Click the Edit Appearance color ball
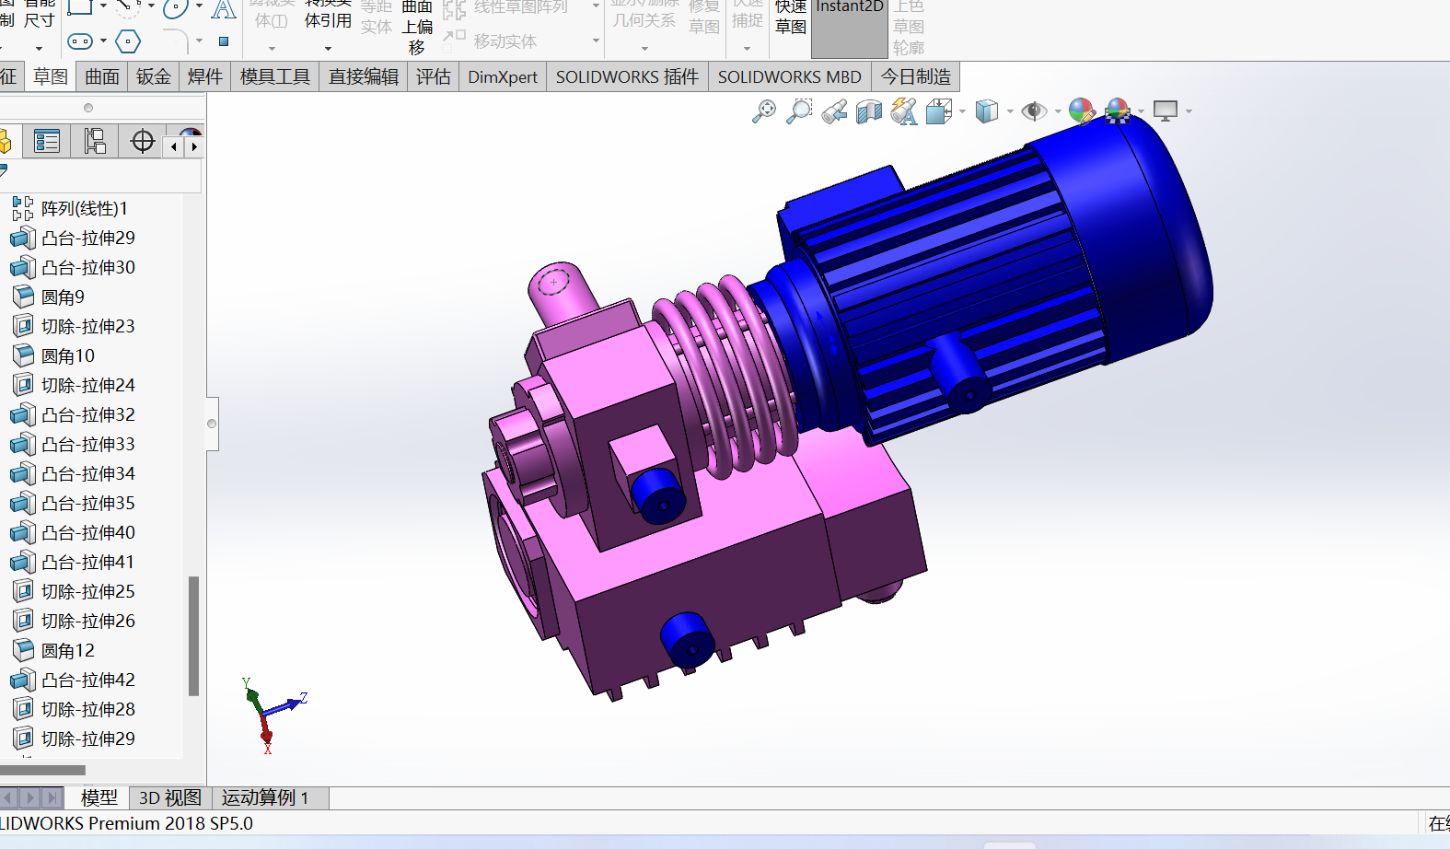1450x849 pixels. click(1082, 111)
